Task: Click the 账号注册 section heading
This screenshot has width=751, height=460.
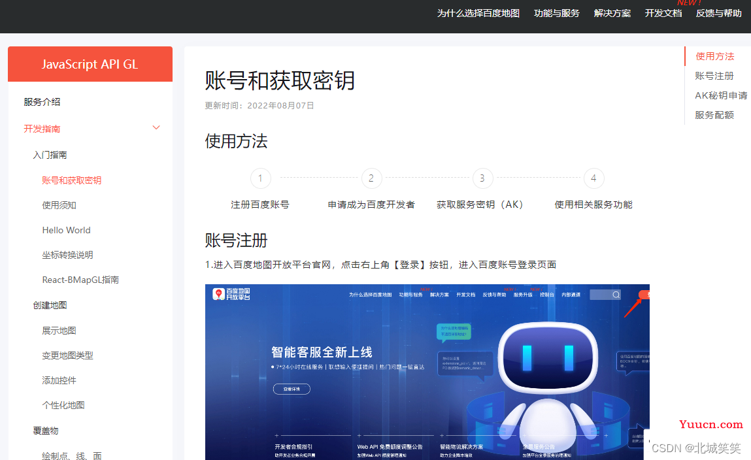Action: pyautogui.click(x=236, y=240)
